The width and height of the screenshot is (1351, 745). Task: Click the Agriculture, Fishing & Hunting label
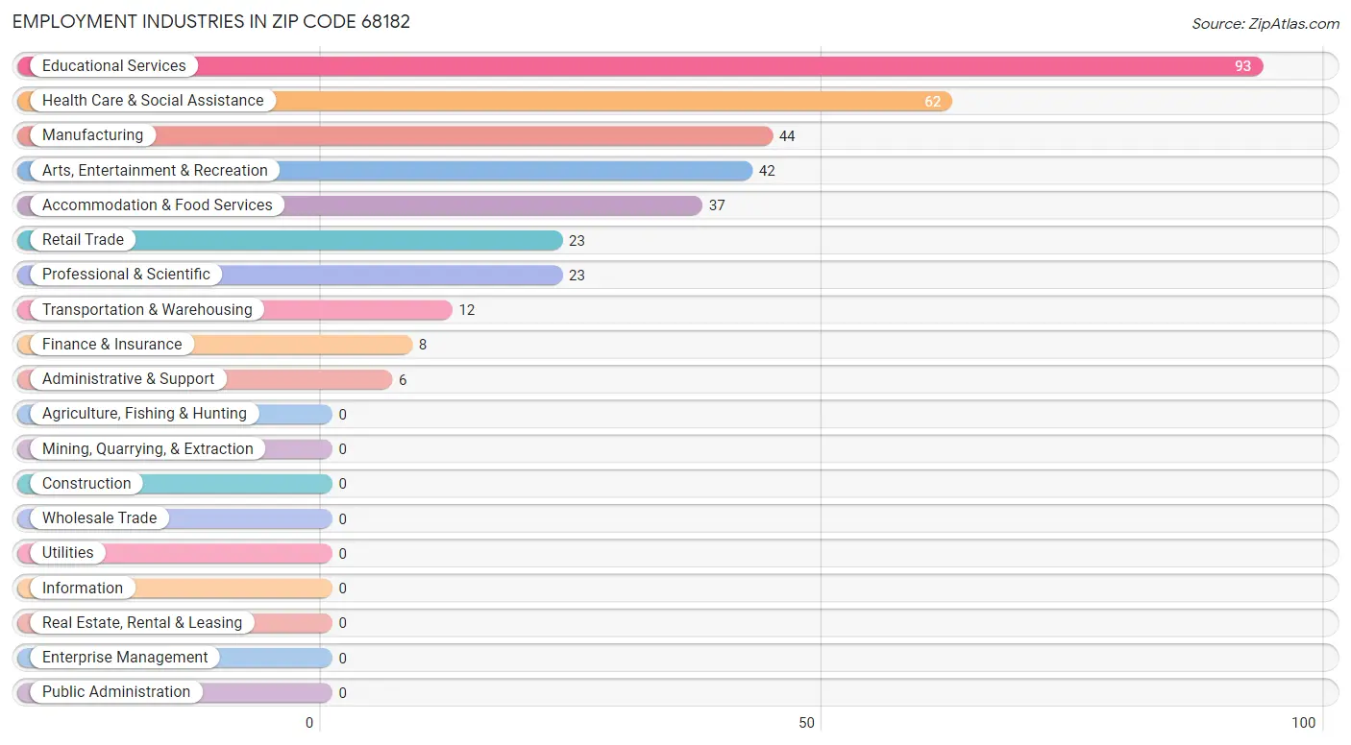click(x=144, y=414)
